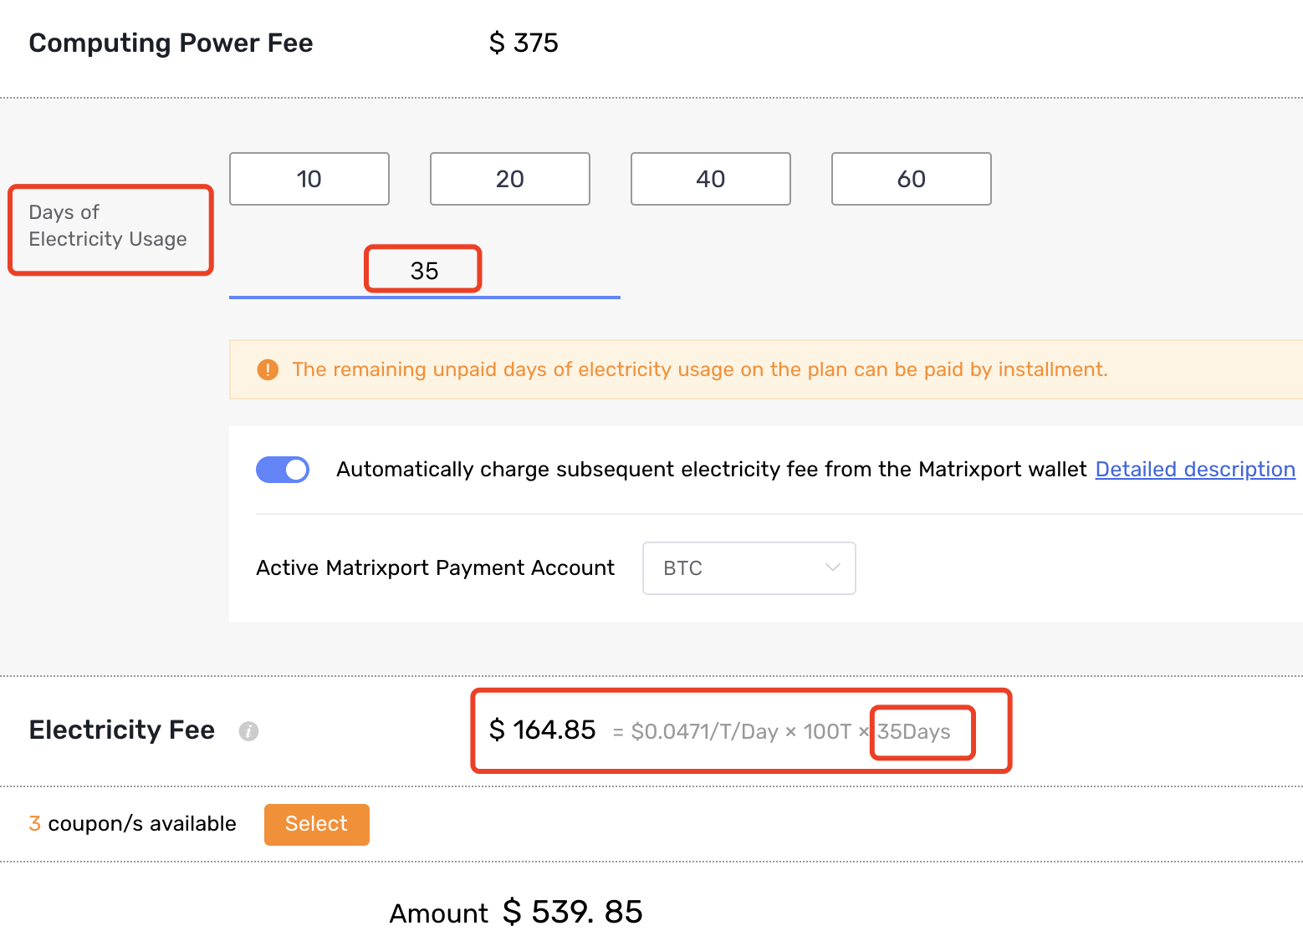Click the 35Days text in fee formula
Viewport: 1303px width, 936px height.
pyautogui.click(x=914, y=732)
